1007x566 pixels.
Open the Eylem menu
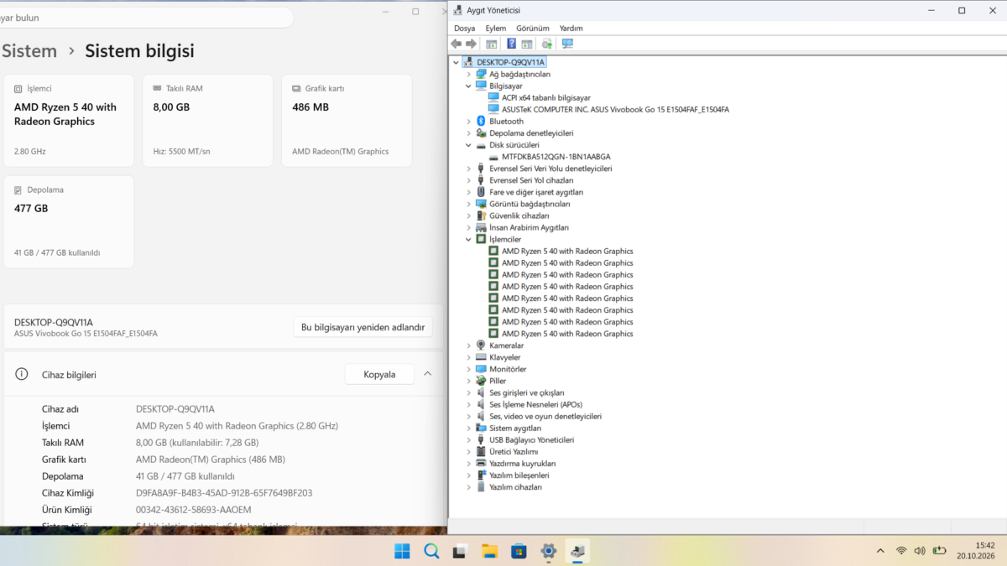click(x=496, y=29)
